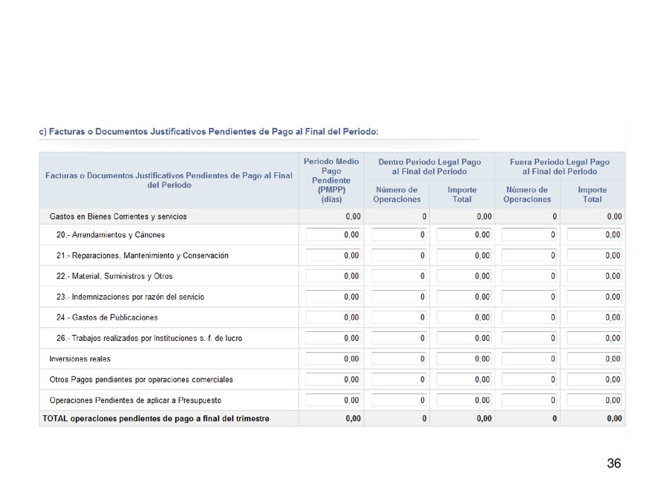Click Fuera Número de Operaciones field for Gastos de Publicaciones
Viewport: 661px width, 496px height.
[529, 317]
